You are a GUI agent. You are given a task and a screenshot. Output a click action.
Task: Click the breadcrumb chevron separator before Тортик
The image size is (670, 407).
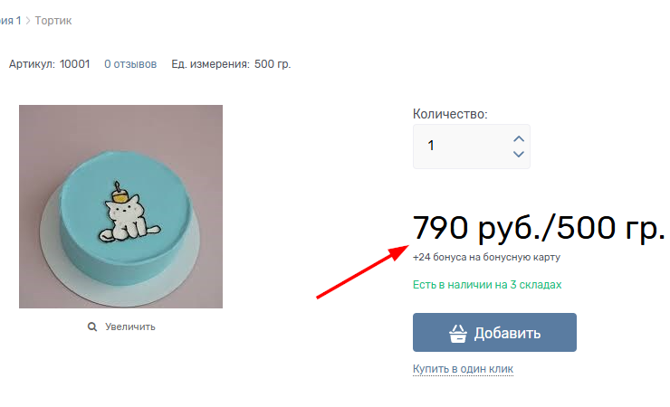click(28, 21)
